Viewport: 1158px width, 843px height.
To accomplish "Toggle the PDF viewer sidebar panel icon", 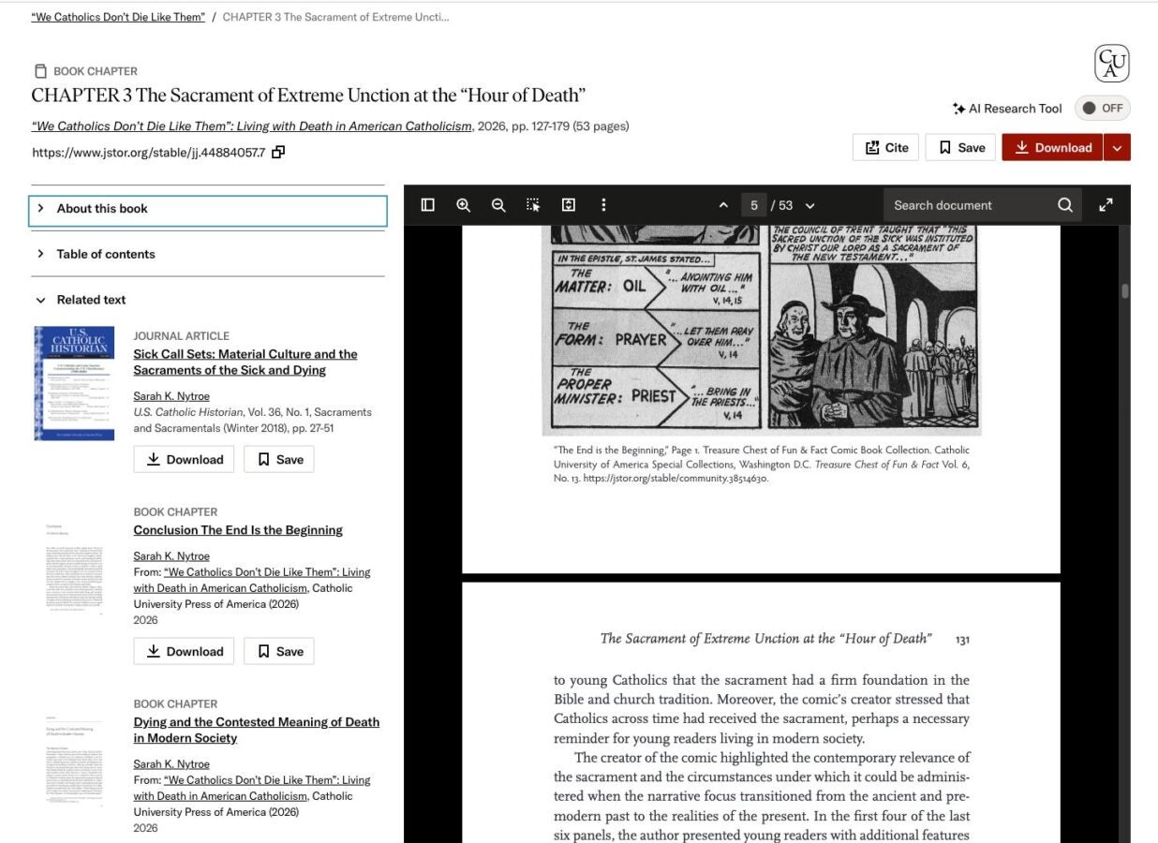I will pyautogui.click(x=428, y=205).
